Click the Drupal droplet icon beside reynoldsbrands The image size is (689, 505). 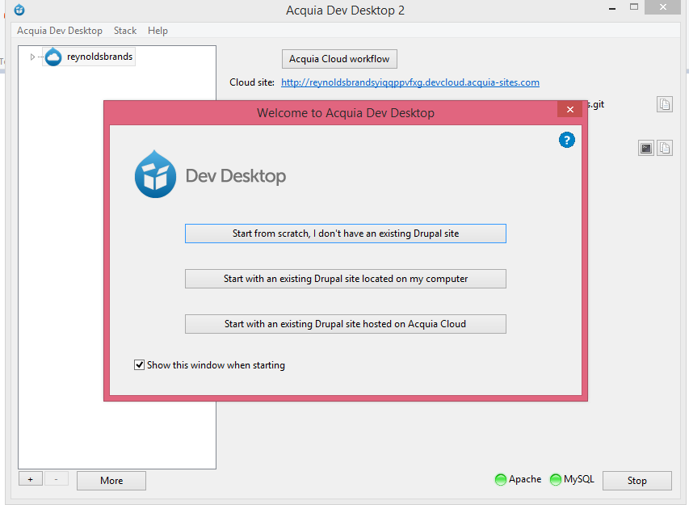[x=52, y=57]
